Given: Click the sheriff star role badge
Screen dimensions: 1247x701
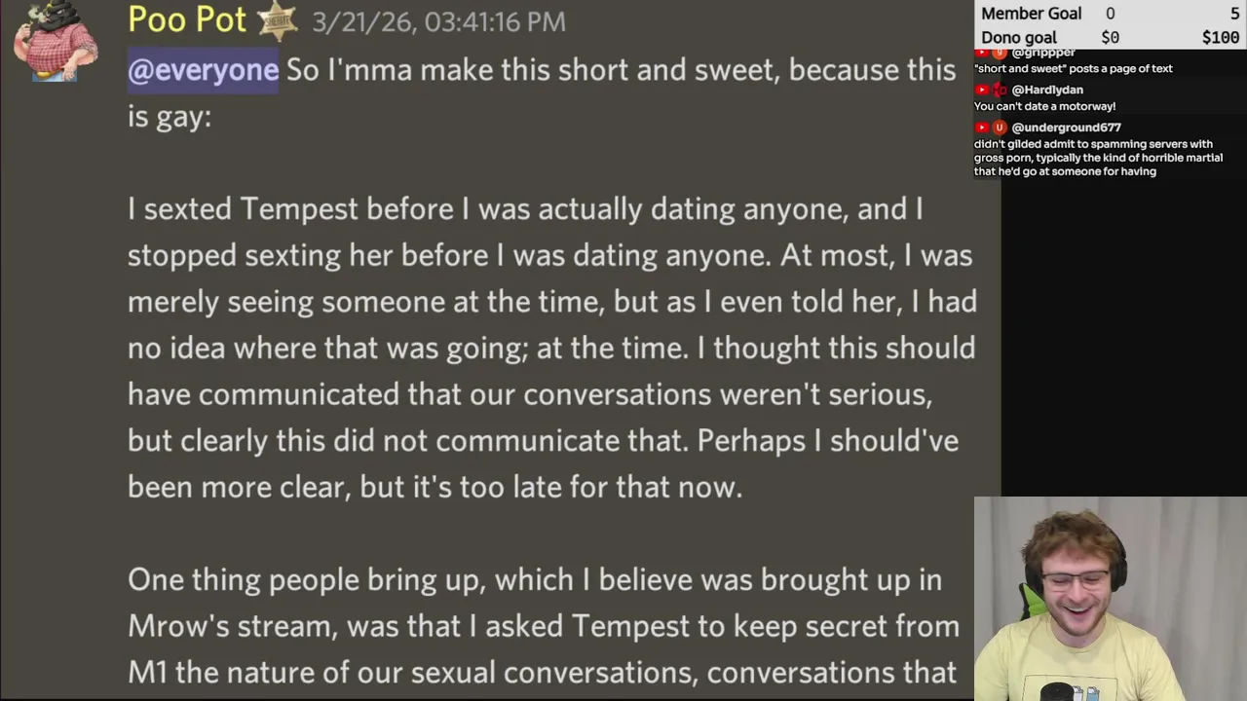Looking at the screenshot, I should 278,21.
